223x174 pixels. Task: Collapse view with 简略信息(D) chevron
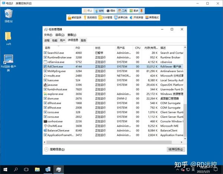click(x=46, y=149)
